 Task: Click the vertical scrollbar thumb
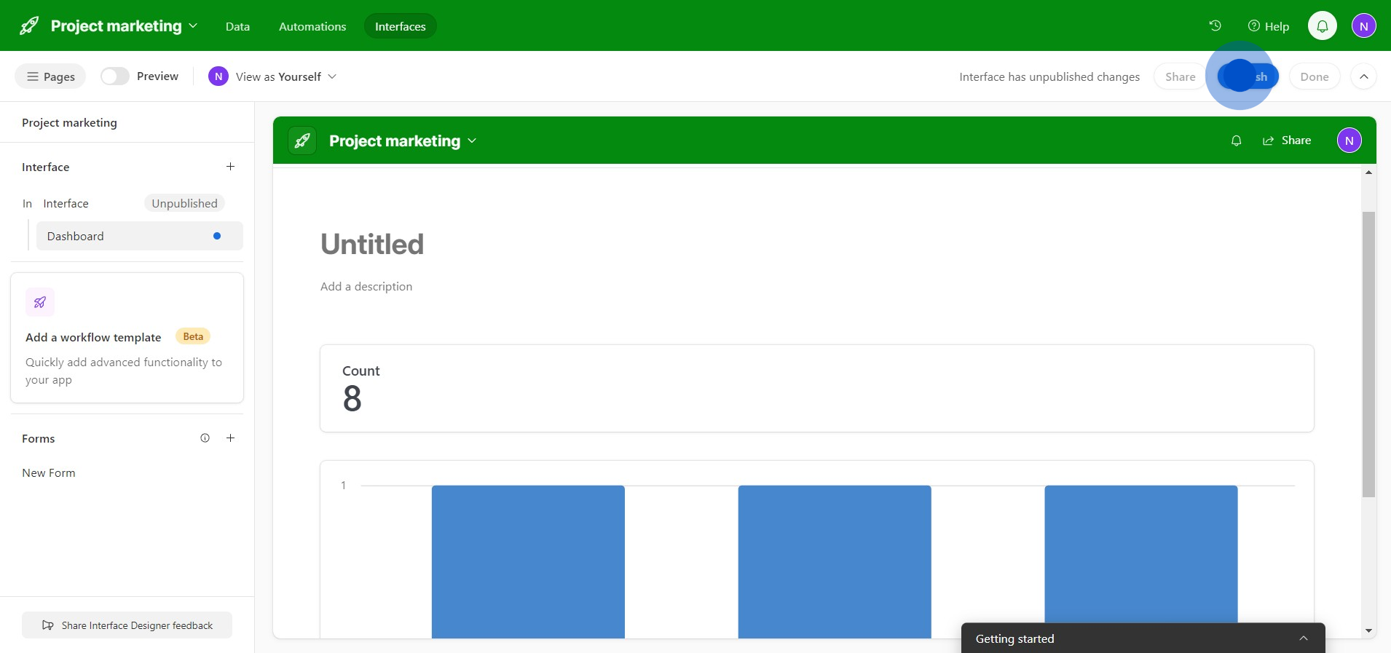[x=1368, y=355]
